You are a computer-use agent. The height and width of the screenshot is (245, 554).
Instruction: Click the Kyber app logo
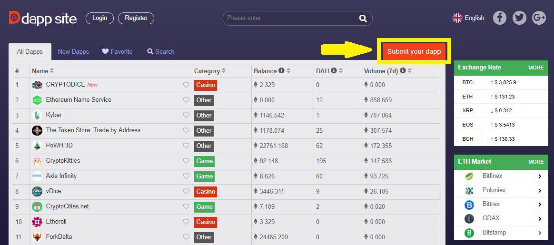(37, 116)
